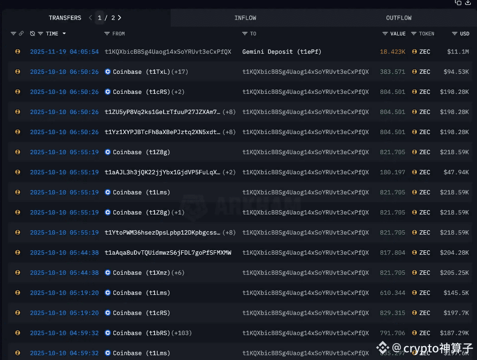Click Coinbase (t1TxL) sender entity
Viewport: 477px width, 360px height.
(x=141, y=72)
